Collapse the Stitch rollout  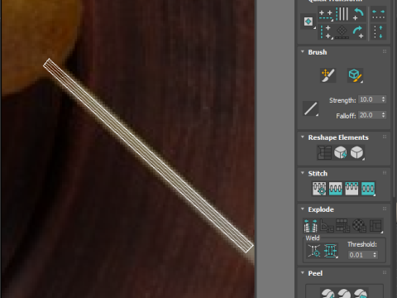(x=303, y=173)
